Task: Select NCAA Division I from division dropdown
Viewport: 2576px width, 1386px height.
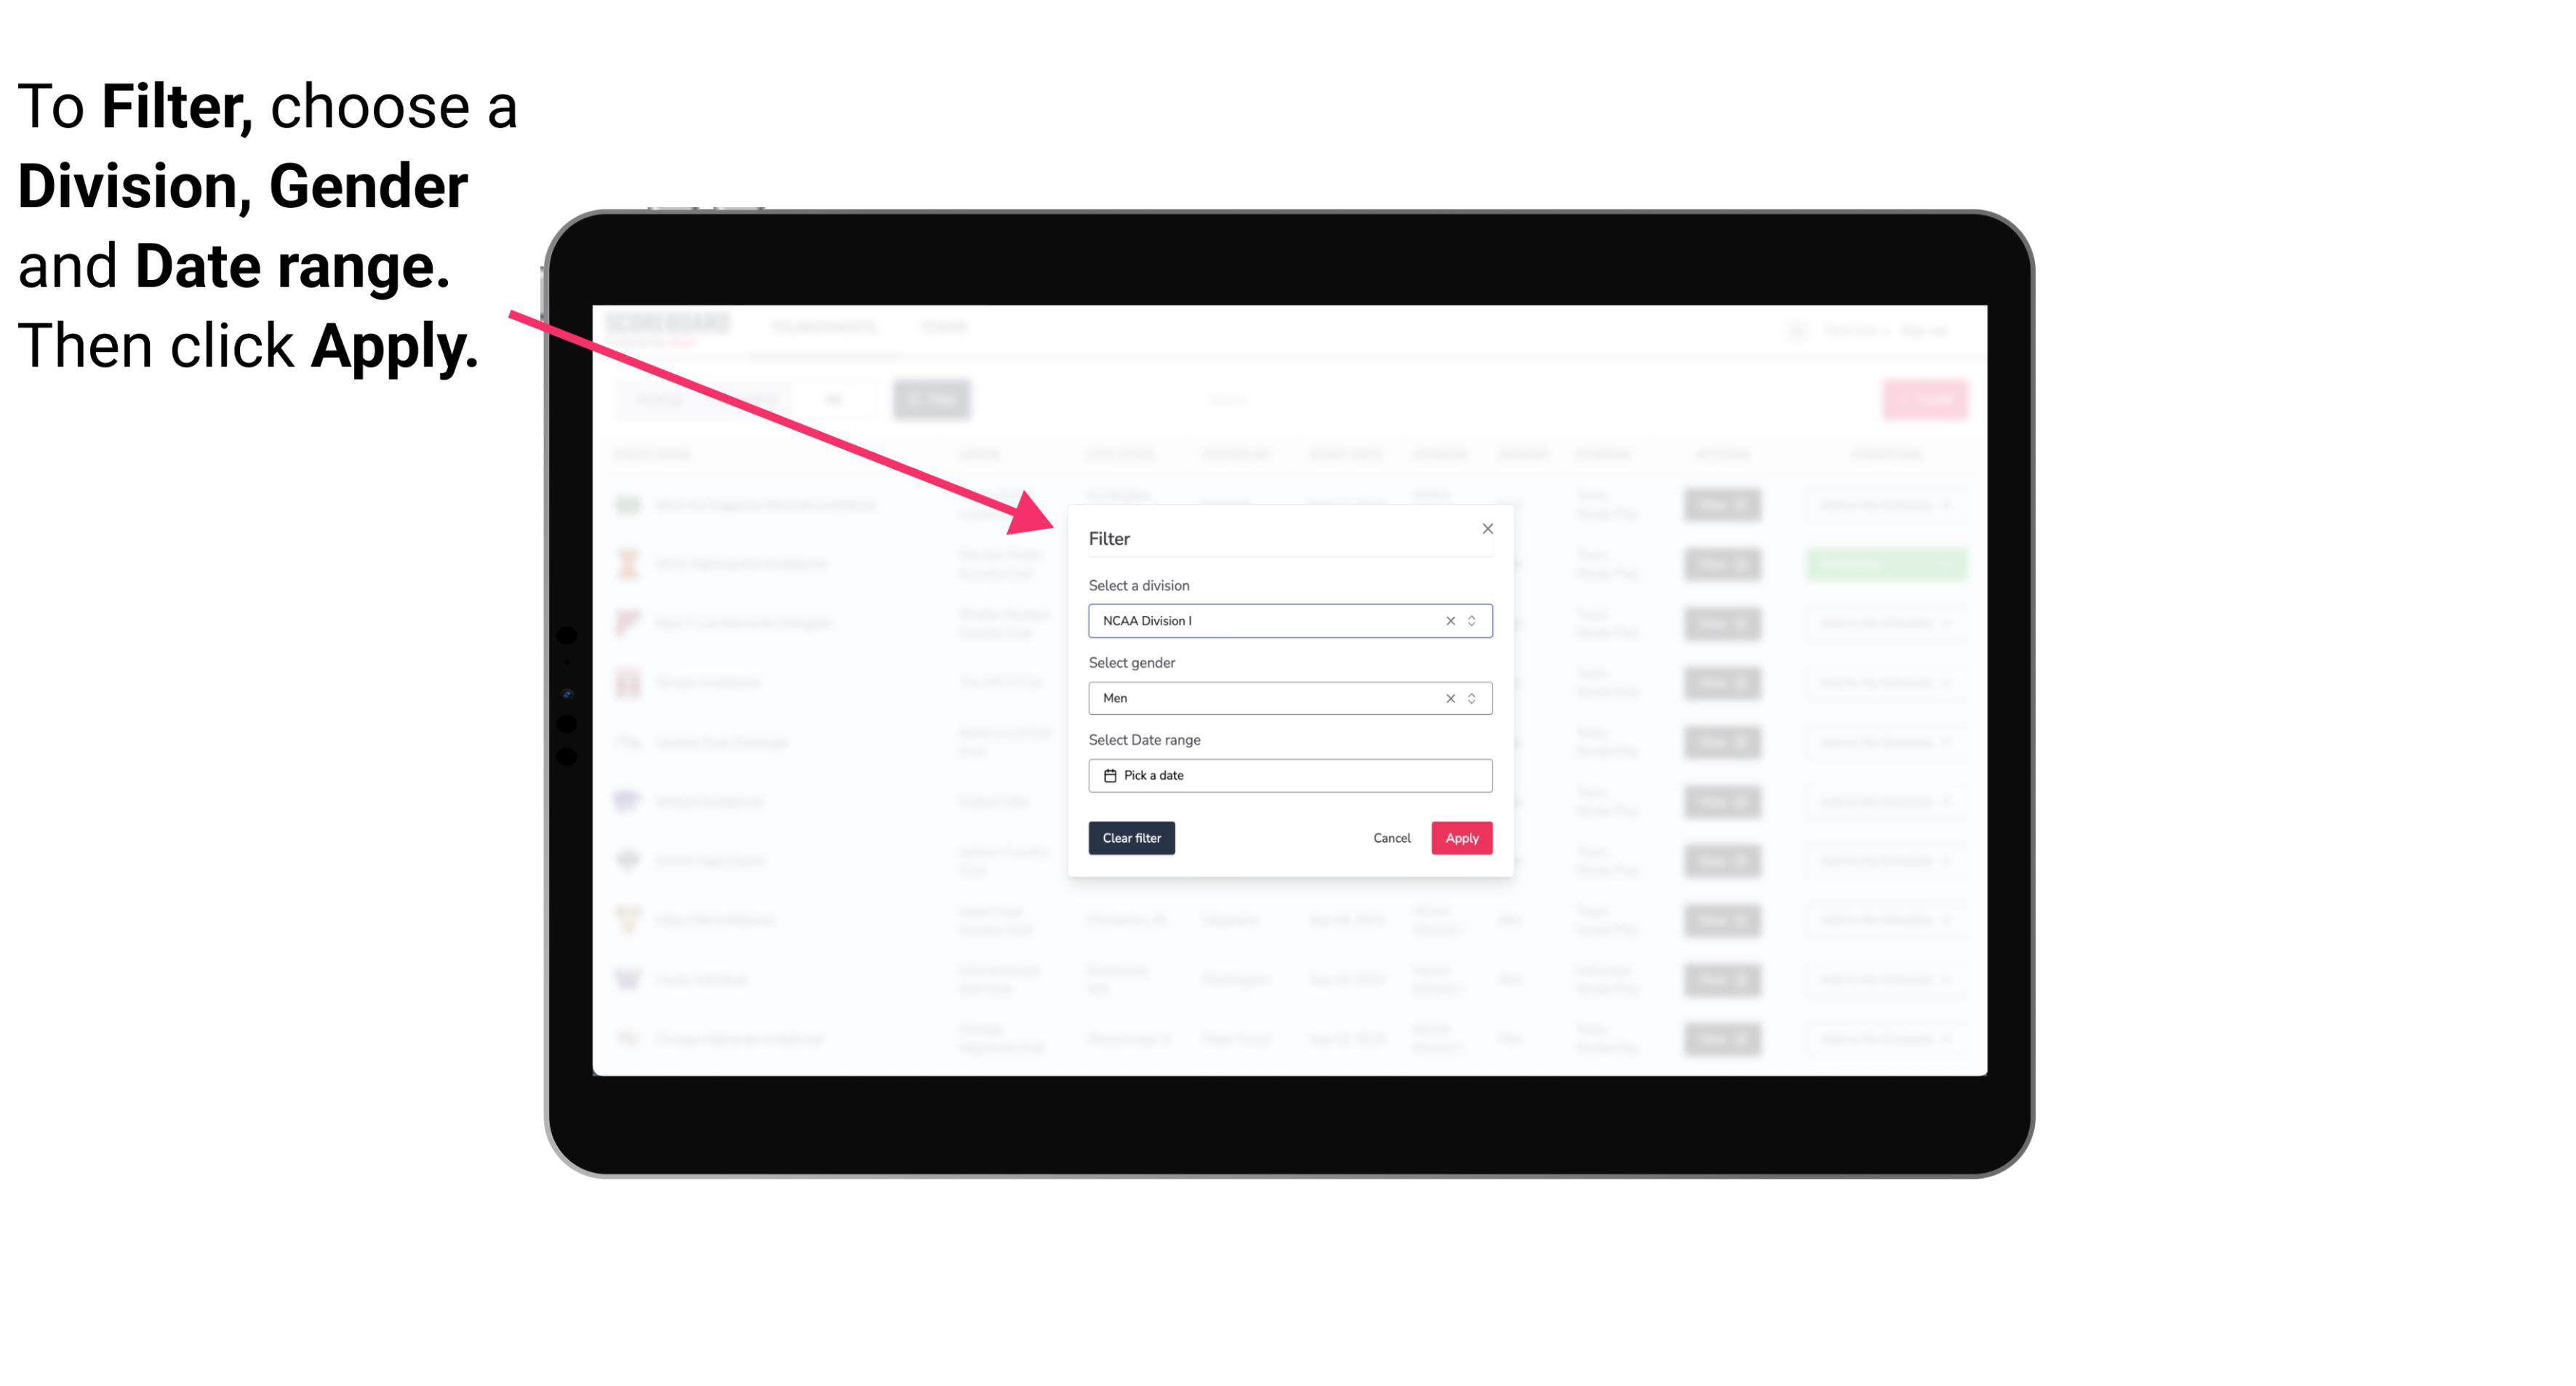Action: [1287, 621]
